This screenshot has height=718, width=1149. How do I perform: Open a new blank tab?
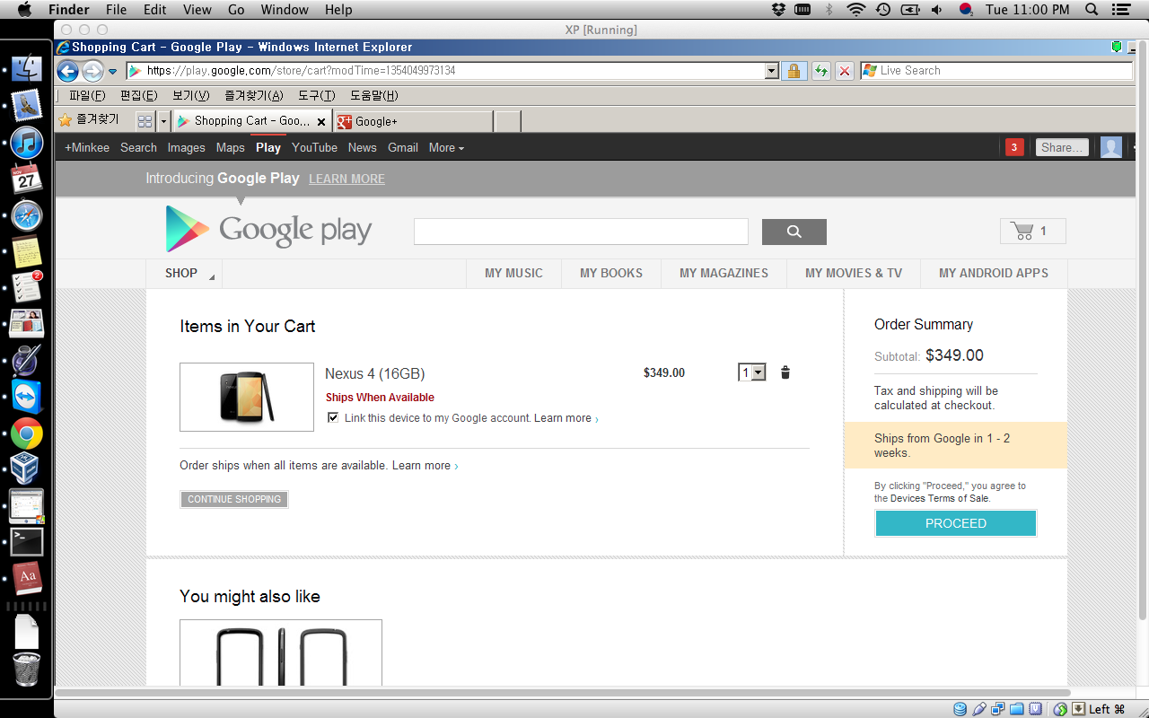508,121
